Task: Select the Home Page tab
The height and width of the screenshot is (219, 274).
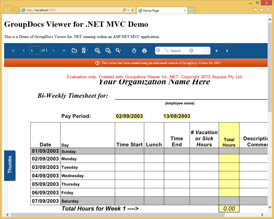Action: pos(162,10)
